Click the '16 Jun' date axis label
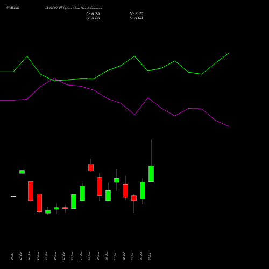Viewport: 269px width, 269px height. [x=30, y=256]
